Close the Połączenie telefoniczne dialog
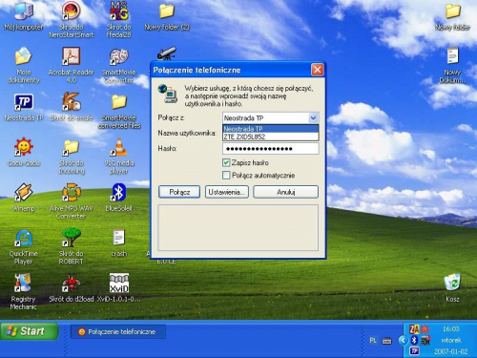 click(317, 70)
